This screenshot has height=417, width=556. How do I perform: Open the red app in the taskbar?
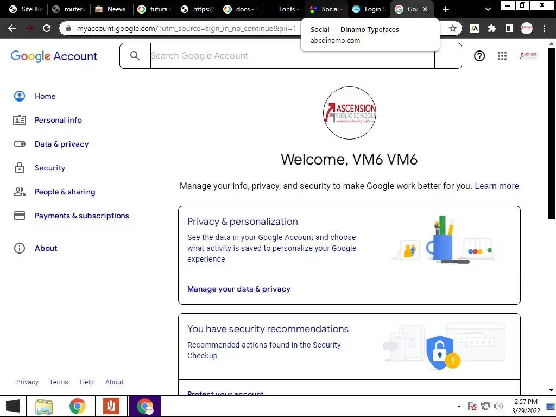pos(111,406)
